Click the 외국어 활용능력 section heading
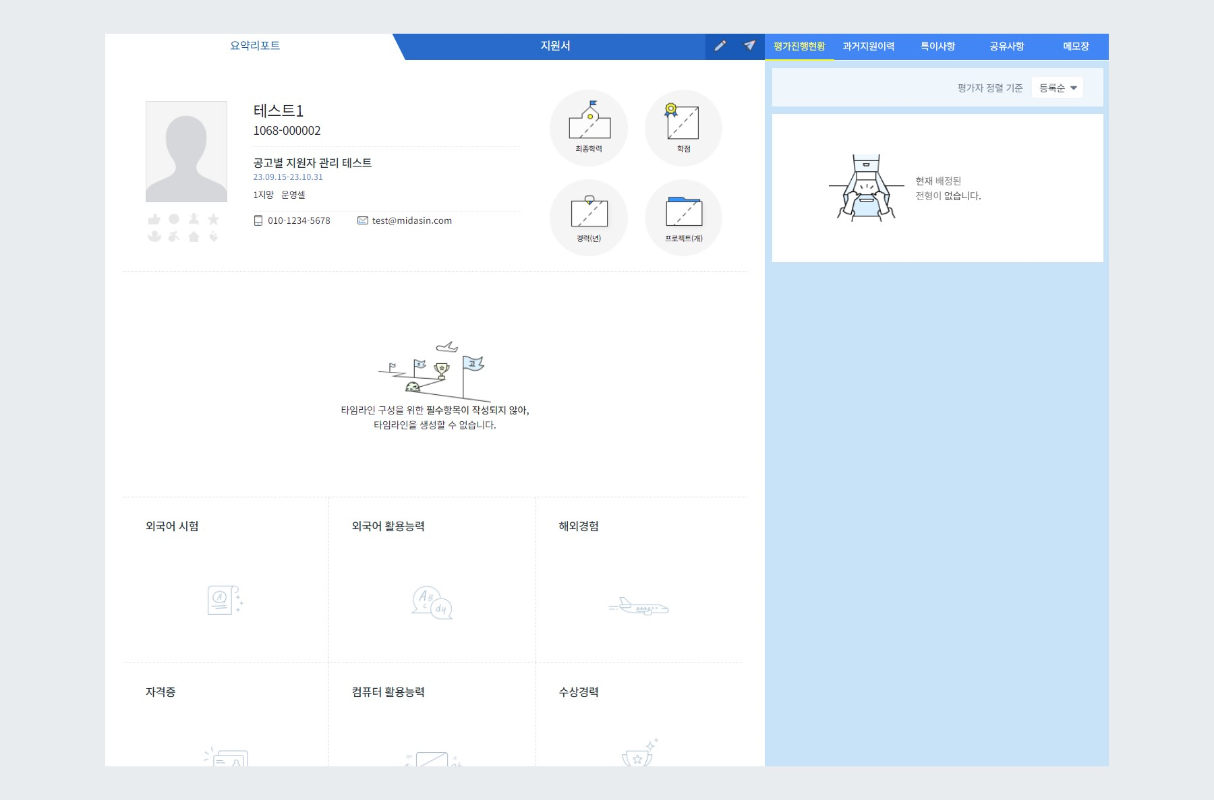This screenshot has width=1214, height=800. click(388, 526)
